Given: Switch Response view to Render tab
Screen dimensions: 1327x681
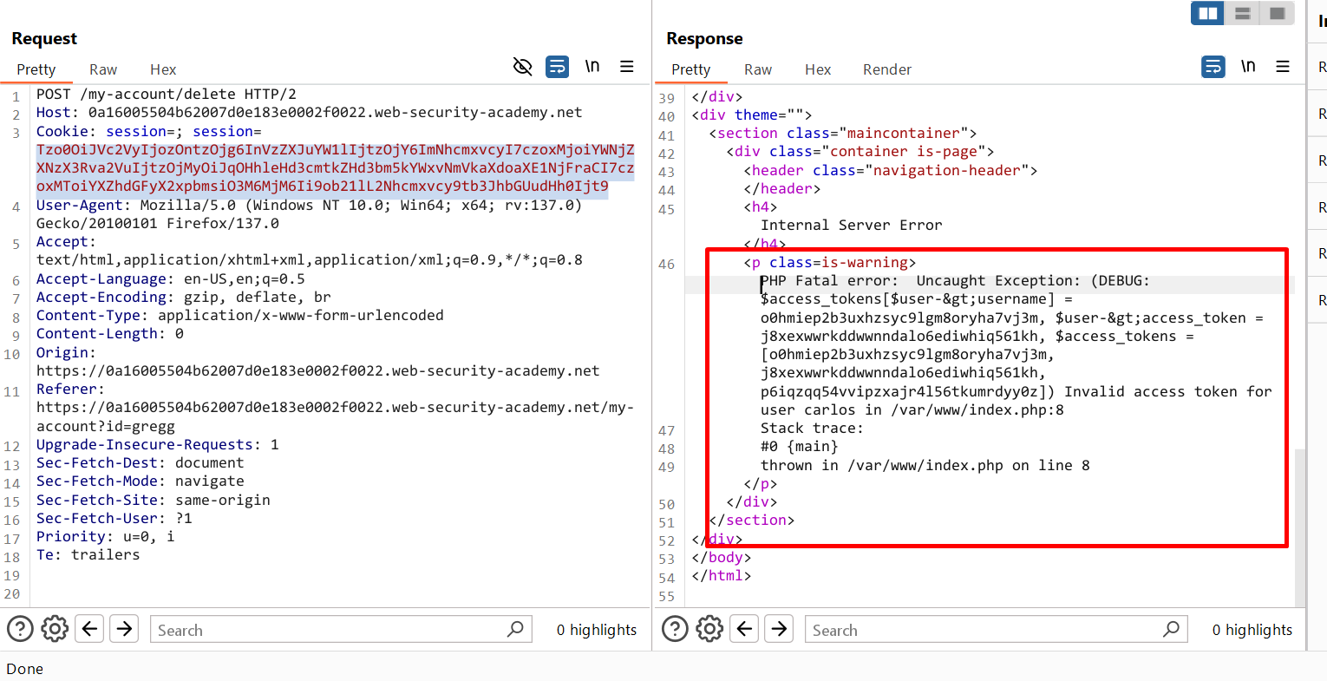Looking at the screenshot, I should [886, 69].
